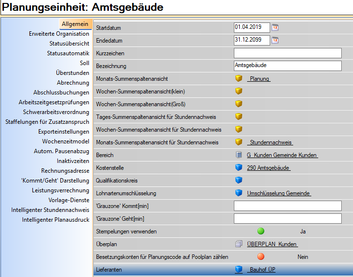The height and width of the screenshot is (277, 353).
Task: Click blue cube icon for Qualifikationskreis
Action: click(x=239, y=181)
